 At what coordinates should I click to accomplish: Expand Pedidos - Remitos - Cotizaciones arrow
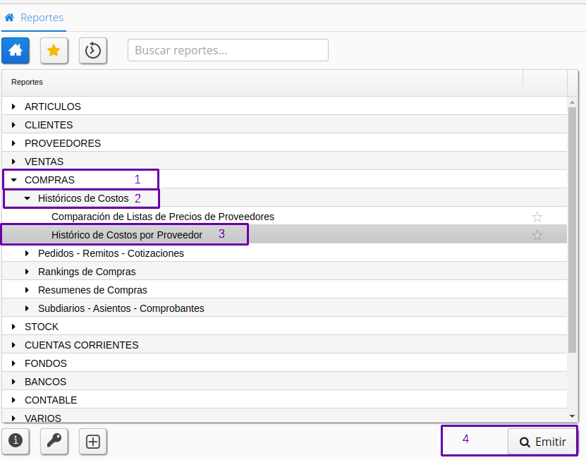27,253
